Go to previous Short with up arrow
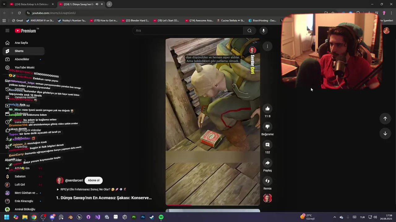396x222 pixels. (385, 119)
